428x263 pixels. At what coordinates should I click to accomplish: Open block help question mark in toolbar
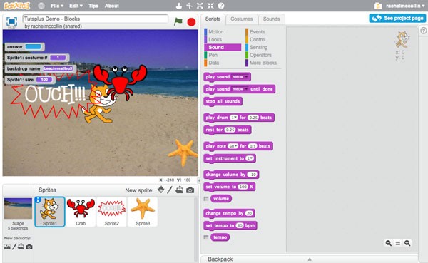click(x=221, y=6)
